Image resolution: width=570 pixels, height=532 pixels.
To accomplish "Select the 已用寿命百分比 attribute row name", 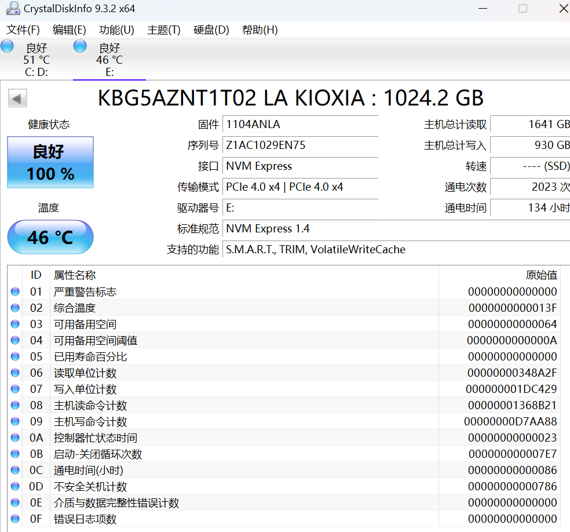I will point(90,357).
